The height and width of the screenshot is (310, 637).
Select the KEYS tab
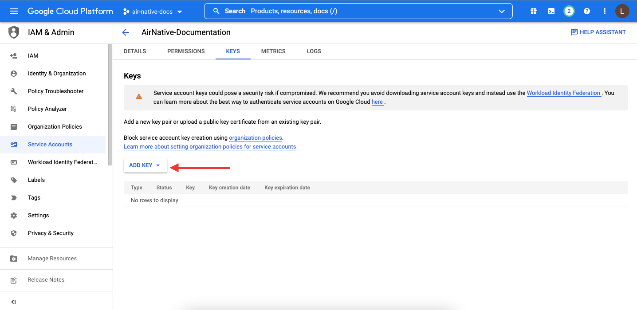pyautogui.click(x=233, y=51)
